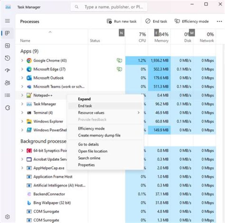Expand the Task Manager process group
The image size is (225, 223).
tap(22, 104)
